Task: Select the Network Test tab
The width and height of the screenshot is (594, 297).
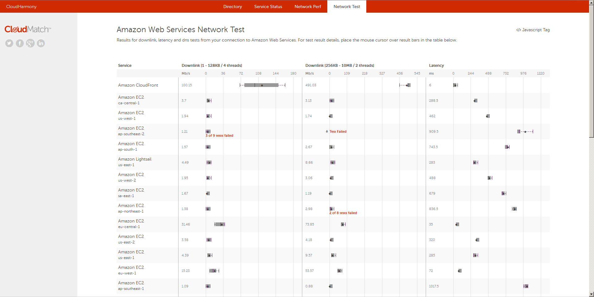Action: click(x=346, y=6)
